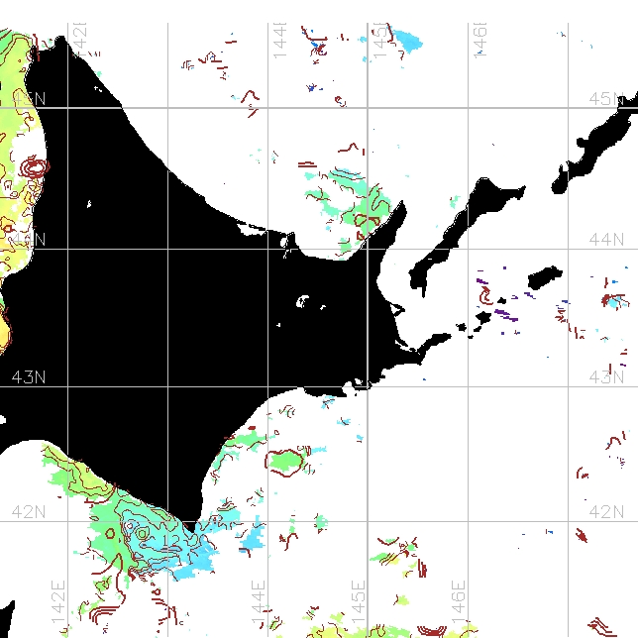Click the 146E longitude label at bottom
638x638 pixels.
coord(458,602)
